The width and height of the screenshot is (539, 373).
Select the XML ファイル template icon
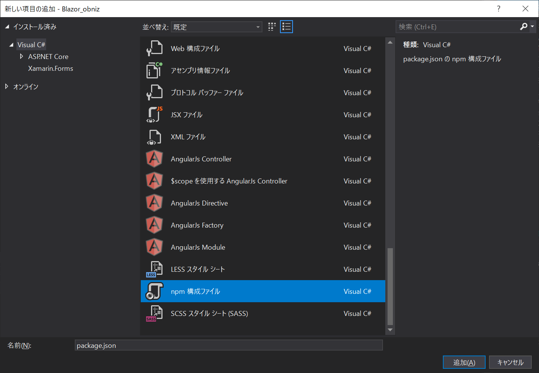point(154,137)
